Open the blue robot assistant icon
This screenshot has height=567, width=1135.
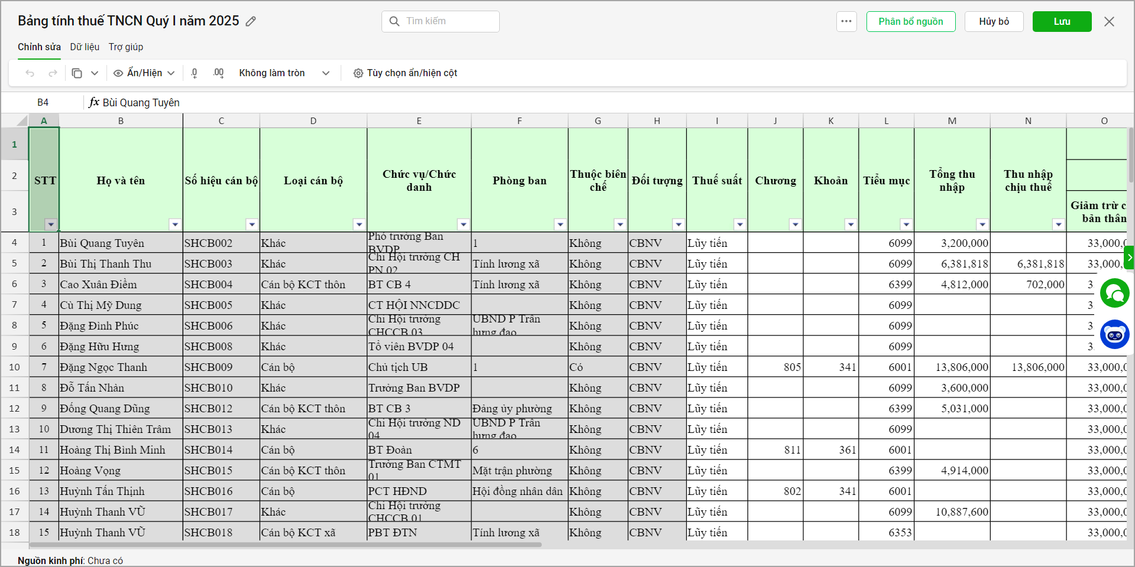click(x=1114, y=334)
